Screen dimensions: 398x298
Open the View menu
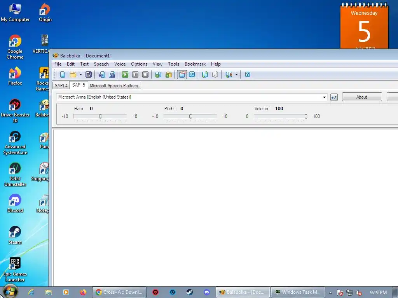point(157,64)
